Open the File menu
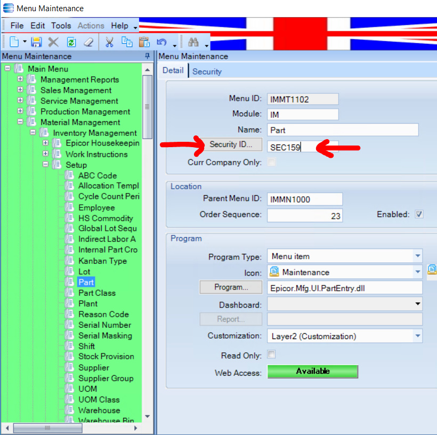 17,26
